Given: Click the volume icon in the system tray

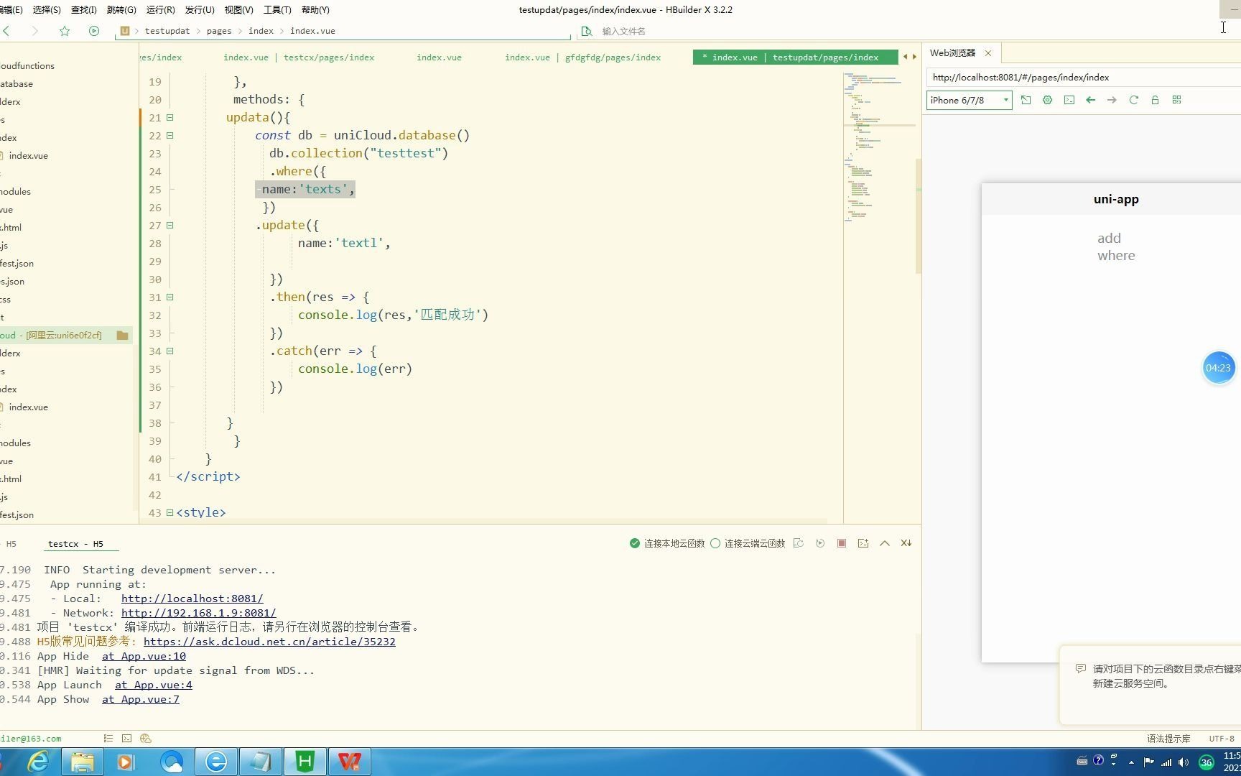Looking at the screenshot, I should pyautogui.click(x=1184, y=762).
